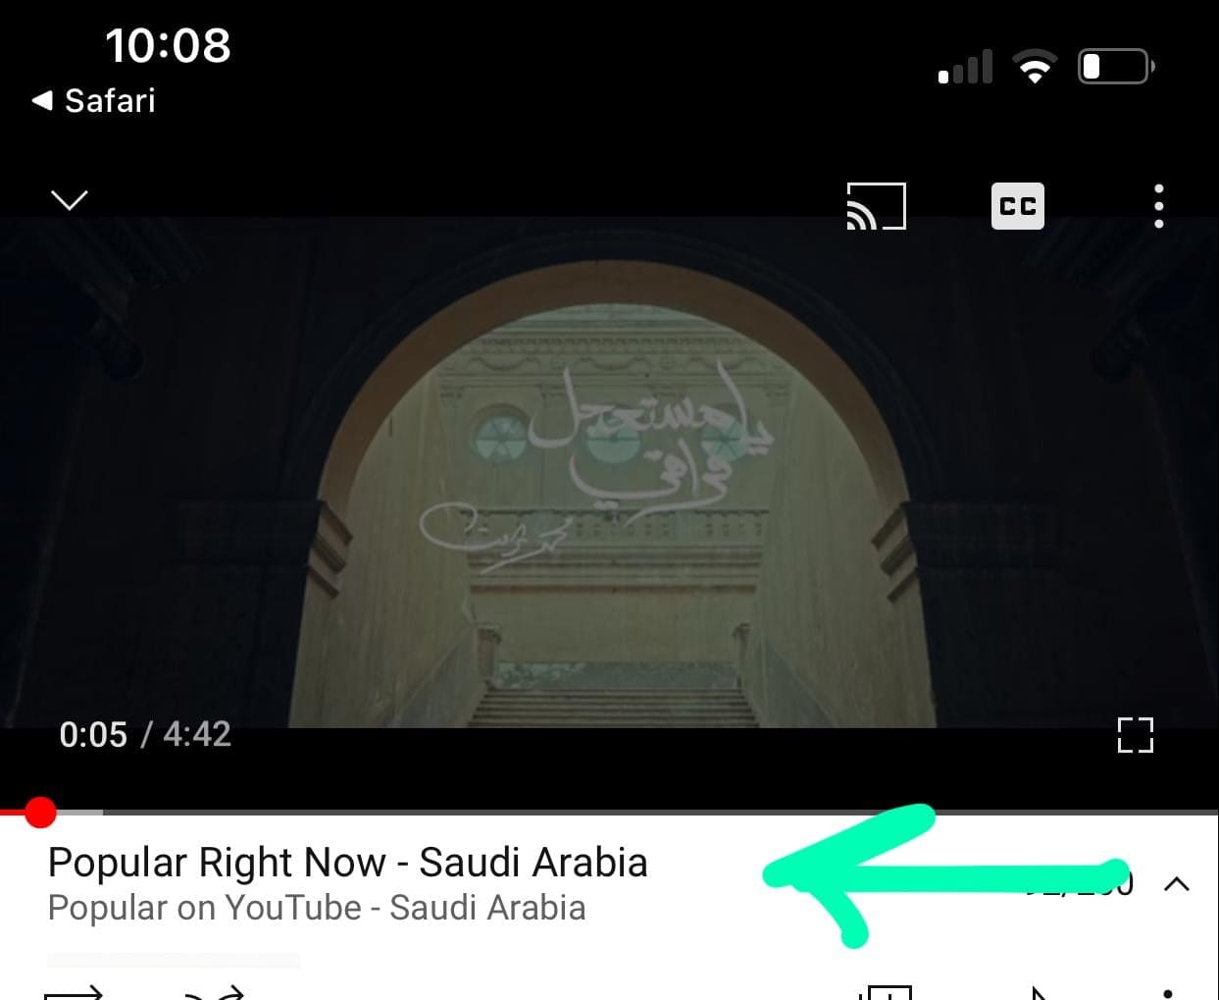Open the video's three-dot more options menu
This screenshot has height=1000, width=1219.
pos(1159,206)
